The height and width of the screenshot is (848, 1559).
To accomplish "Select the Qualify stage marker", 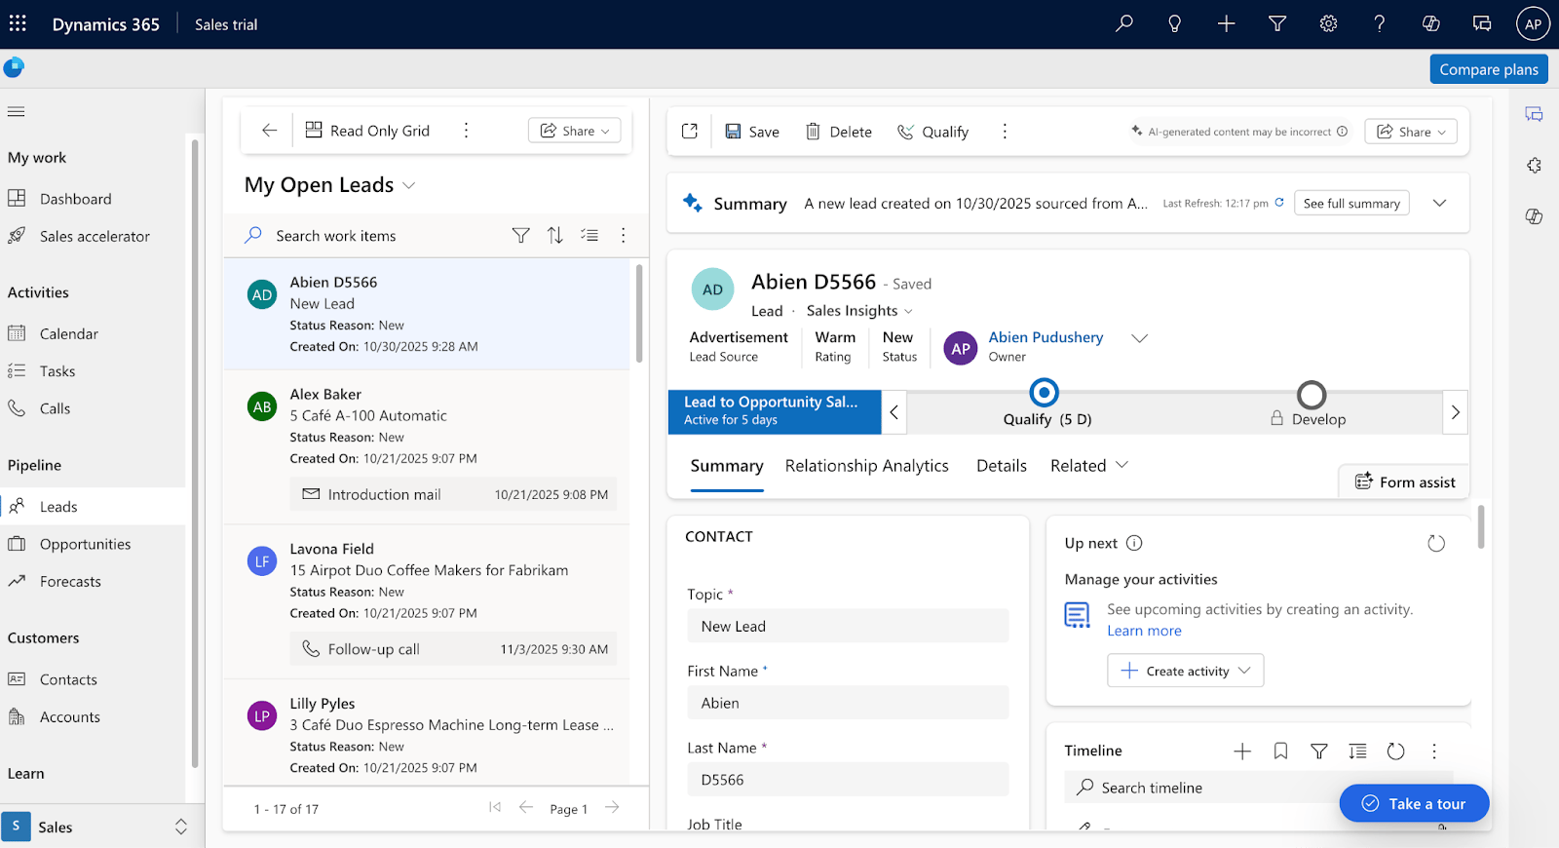I will (1044, 393).
